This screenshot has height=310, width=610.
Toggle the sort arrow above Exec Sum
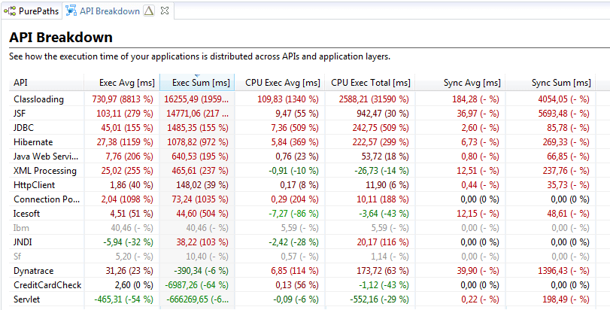197,75
